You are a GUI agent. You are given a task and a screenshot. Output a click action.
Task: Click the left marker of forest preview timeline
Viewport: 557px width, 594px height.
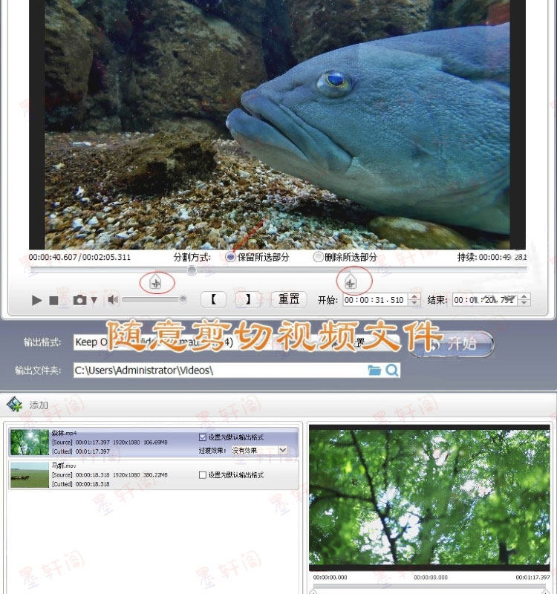(x=313, y=591)
